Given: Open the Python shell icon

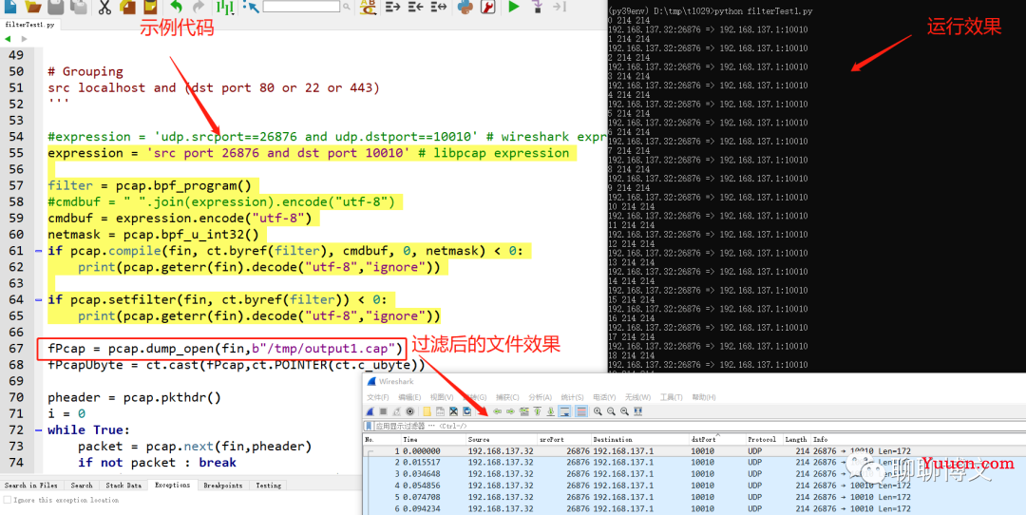Looking at the screenshot, I should click(x=465, y=7).
